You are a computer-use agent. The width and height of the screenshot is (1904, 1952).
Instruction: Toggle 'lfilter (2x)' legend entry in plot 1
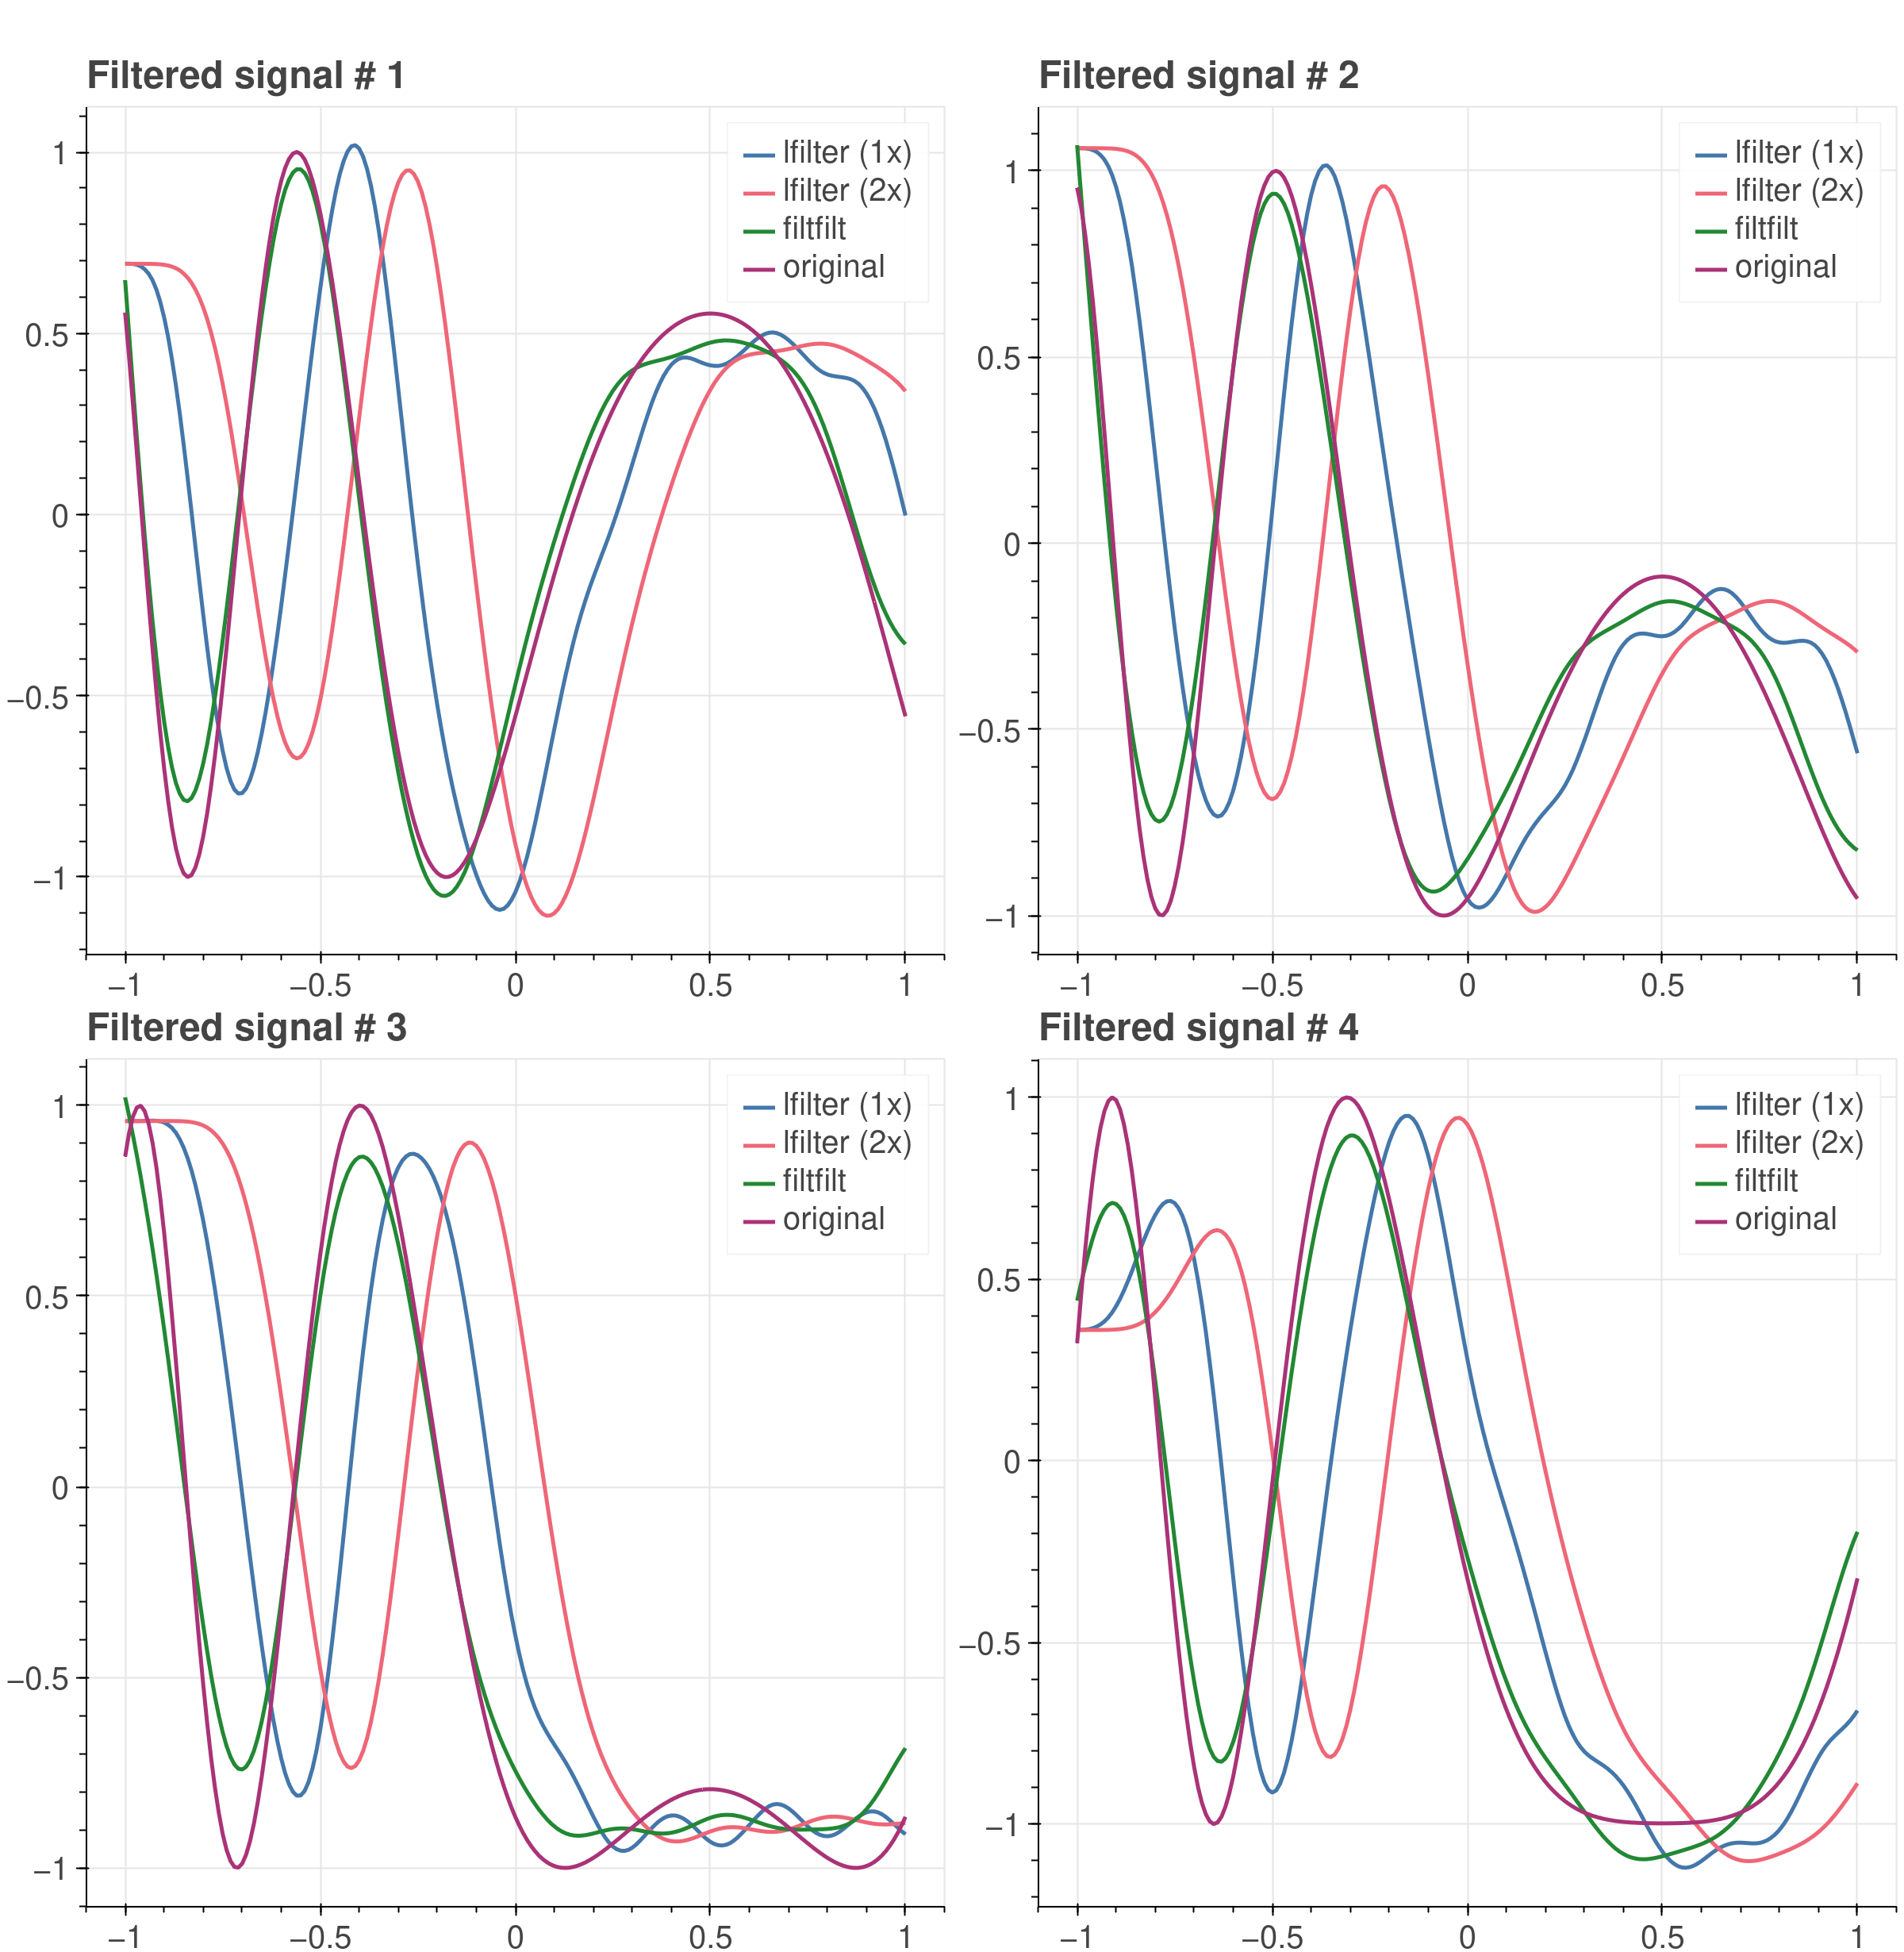pos(828,192)
